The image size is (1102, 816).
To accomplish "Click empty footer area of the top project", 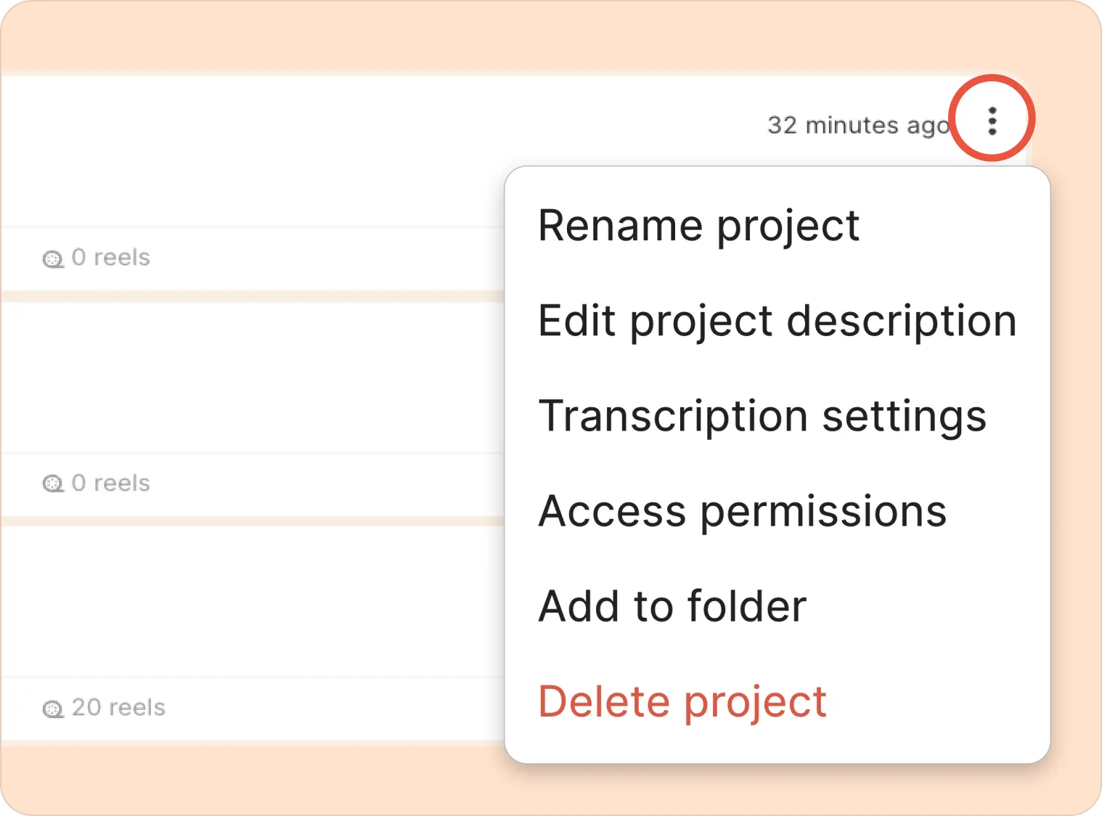I will click(327, 258).
